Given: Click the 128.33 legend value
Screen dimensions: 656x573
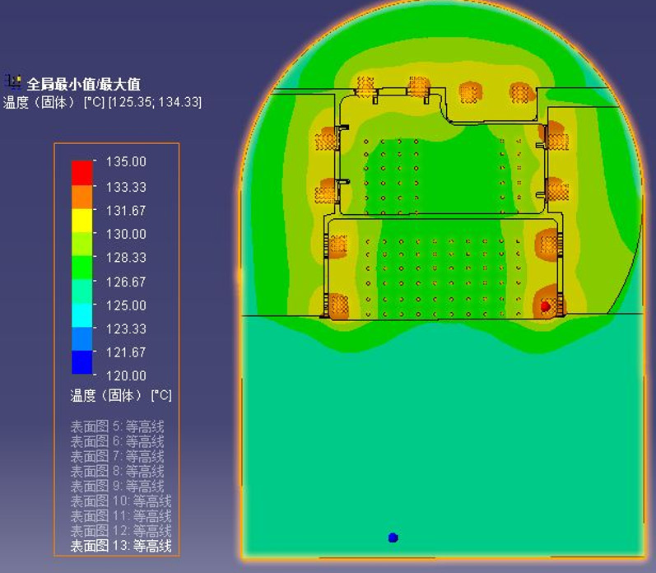Looking at the screenshot, I should click(126, 257).
